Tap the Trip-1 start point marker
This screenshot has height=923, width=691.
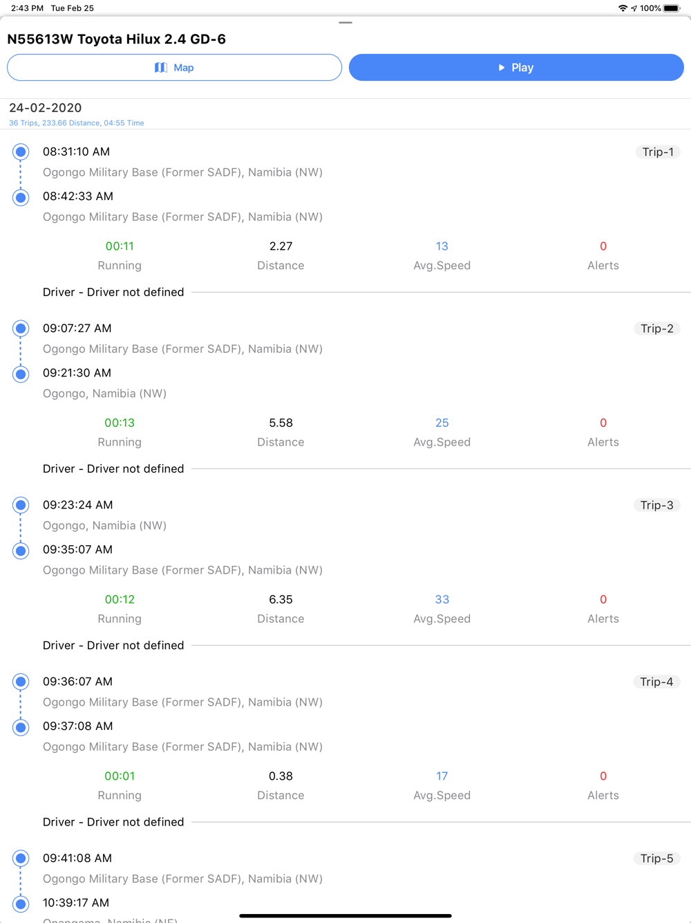[x=21, y=152]
